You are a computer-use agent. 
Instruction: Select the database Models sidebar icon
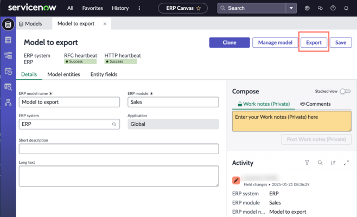(8, 24)
